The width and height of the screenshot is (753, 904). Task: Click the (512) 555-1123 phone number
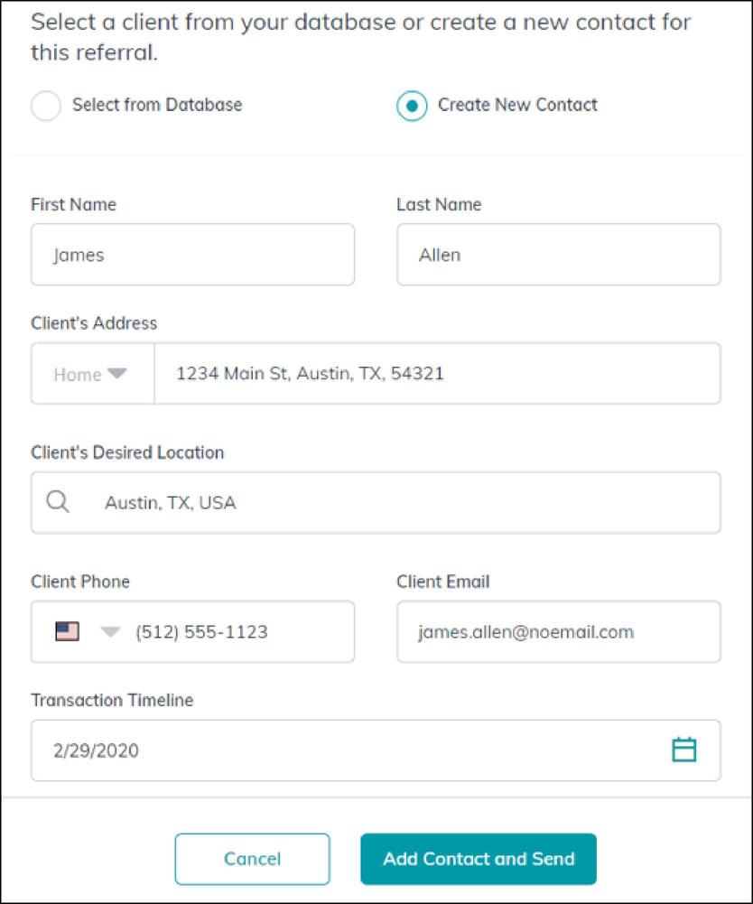click(x=201, y=632)
